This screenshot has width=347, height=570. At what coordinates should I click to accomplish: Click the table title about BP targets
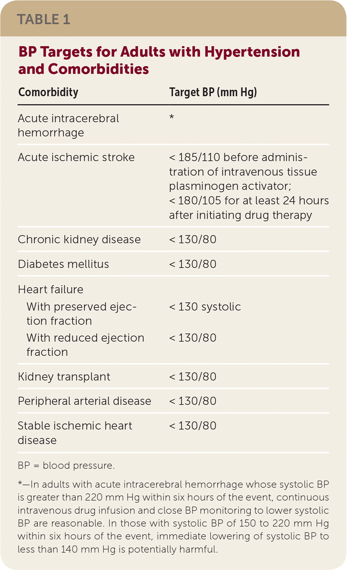point(159,60)
